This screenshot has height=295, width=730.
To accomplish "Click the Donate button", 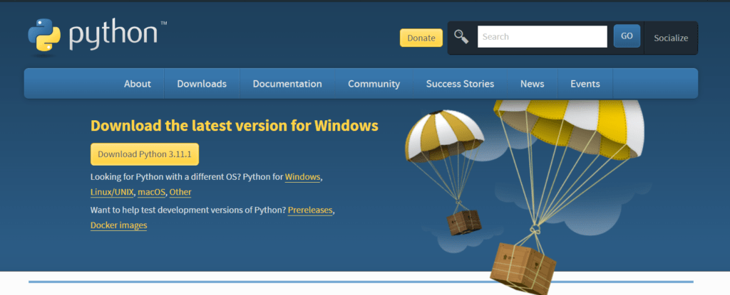I will (x=421, y=38).
